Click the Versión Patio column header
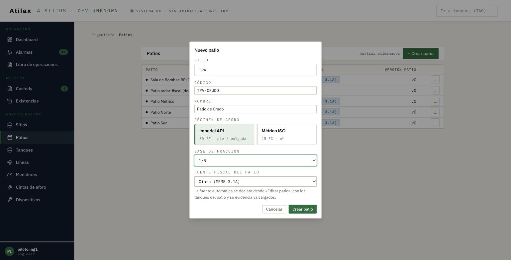 tap(400, 70)
